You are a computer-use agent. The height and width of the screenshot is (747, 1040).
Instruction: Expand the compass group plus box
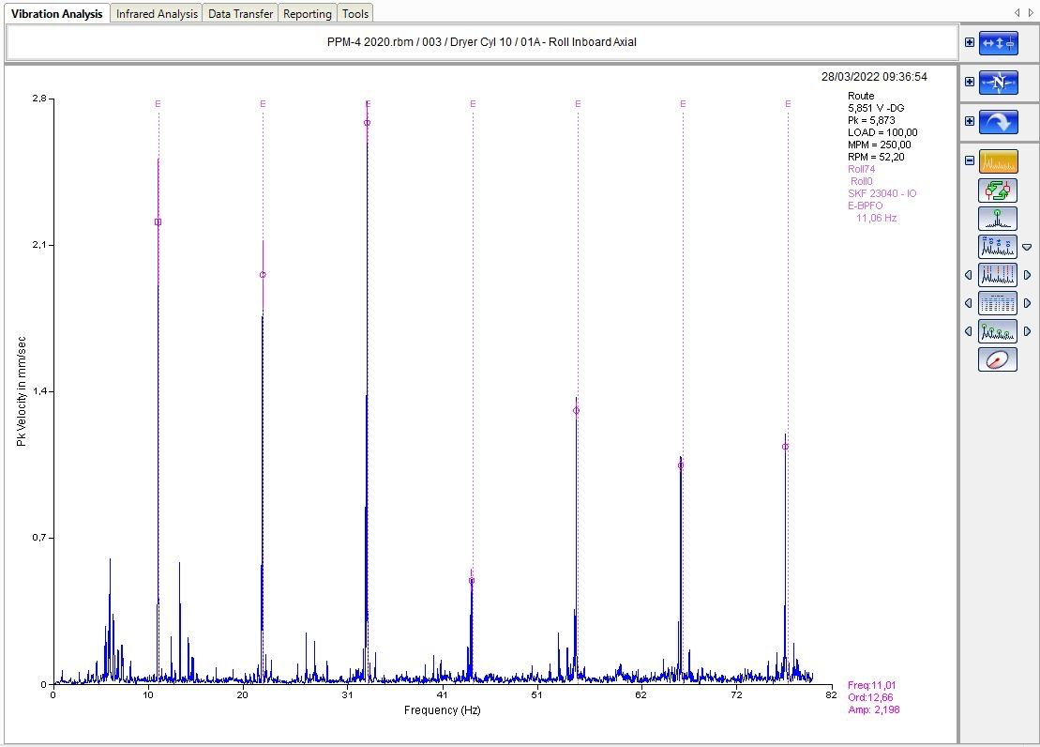(x=970, y=82)
